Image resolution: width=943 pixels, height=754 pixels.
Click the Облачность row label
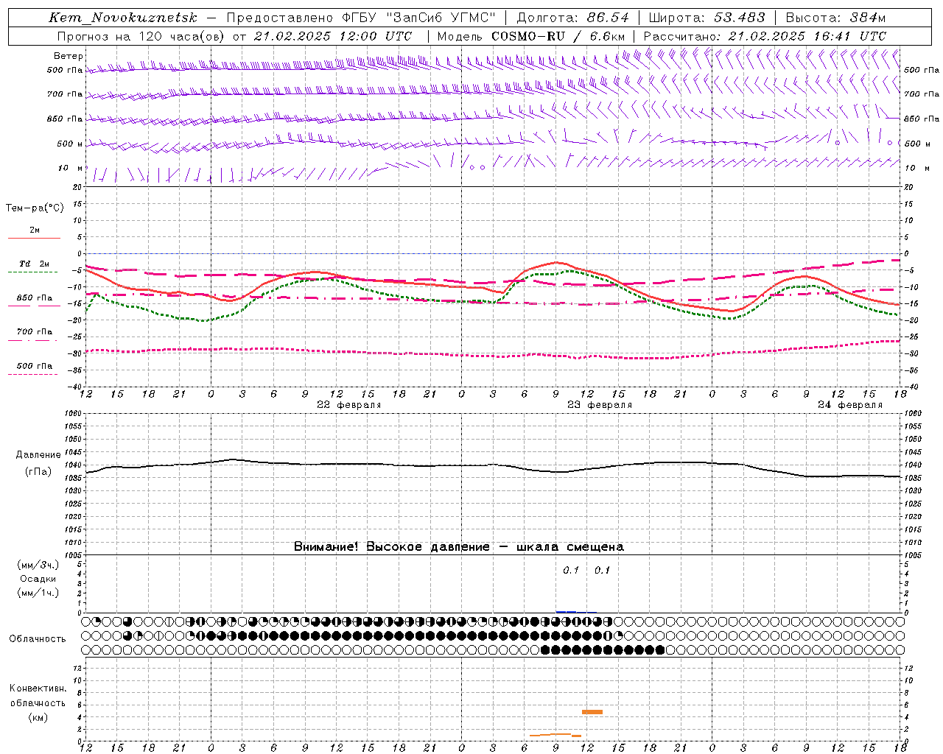tap(38, 639)
